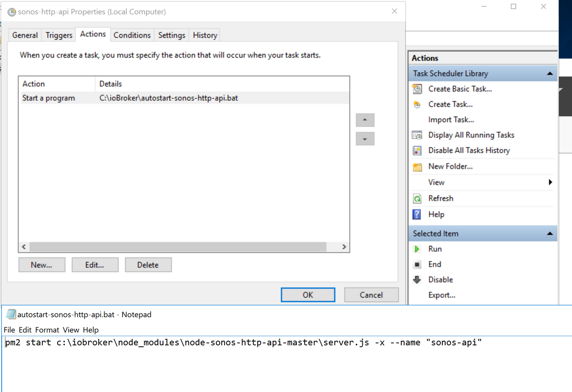This screenshot has width=572, height=392.
Task: Confirm with the OK button
Action: [x=308, y=295]
